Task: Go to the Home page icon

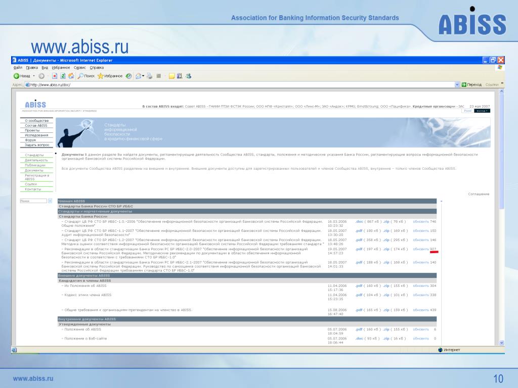Action: (71, 76)
